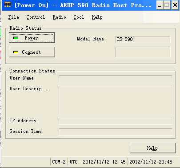Toggle the Power button with green indicator

pyautogui.click(x=32, y=38)
